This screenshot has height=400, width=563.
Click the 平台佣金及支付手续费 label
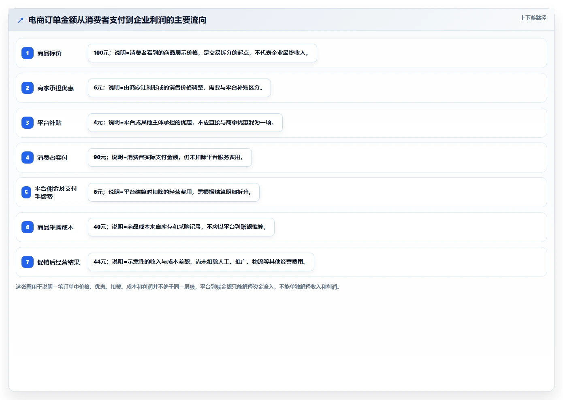56,192
